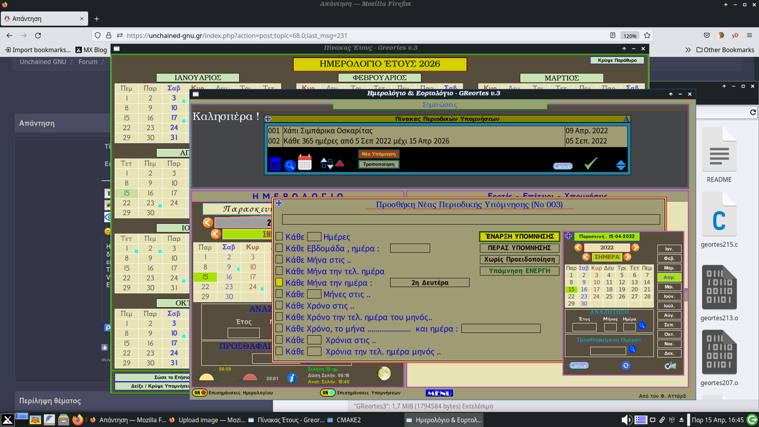This screenshot has width=759, height=427.
Task: Open the calendar icon in the reminders table
Action: [x=305, y=162]
